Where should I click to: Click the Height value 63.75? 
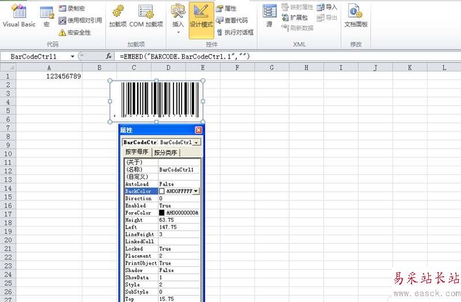pyautogui.click(x=179, y=220)
